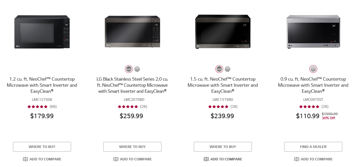Click Where to Buy for LMC2075BD

(x=132, y=147)
